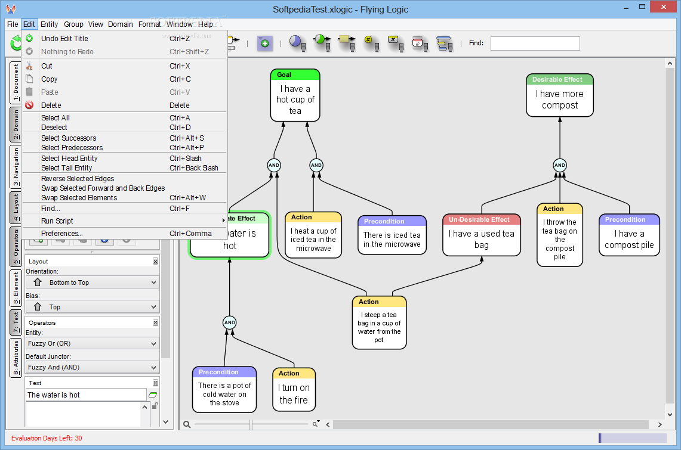Choose Select Successors menu item

pyautogui.click(x=125, y=138)
